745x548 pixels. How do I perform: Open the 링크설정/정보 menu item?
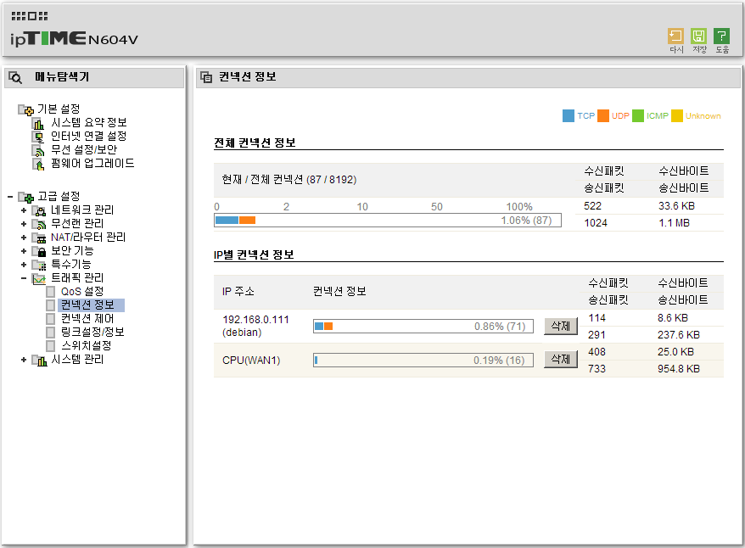(x=92, y=332)
